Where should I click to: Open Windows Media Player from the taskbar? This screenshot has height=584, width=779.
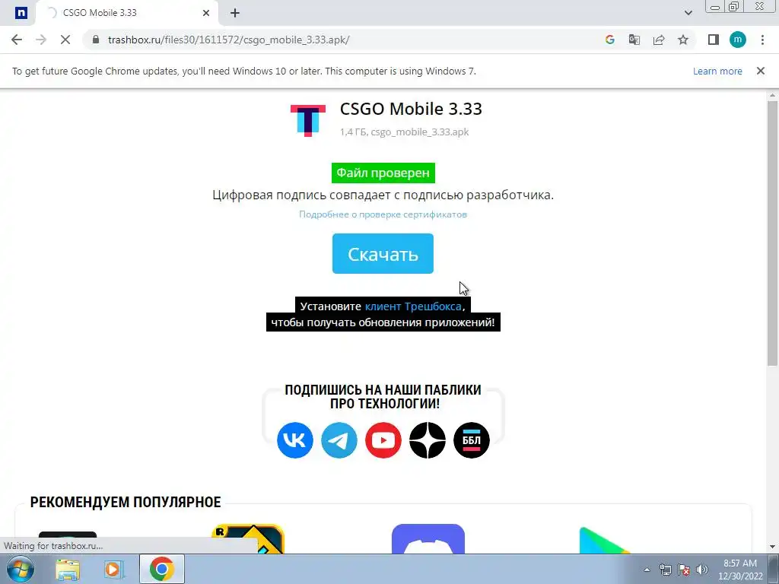[114, 569]
